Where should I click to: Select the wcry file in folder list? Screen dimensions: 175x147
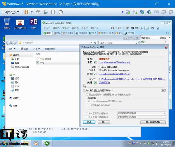click(x=42, y=63)
